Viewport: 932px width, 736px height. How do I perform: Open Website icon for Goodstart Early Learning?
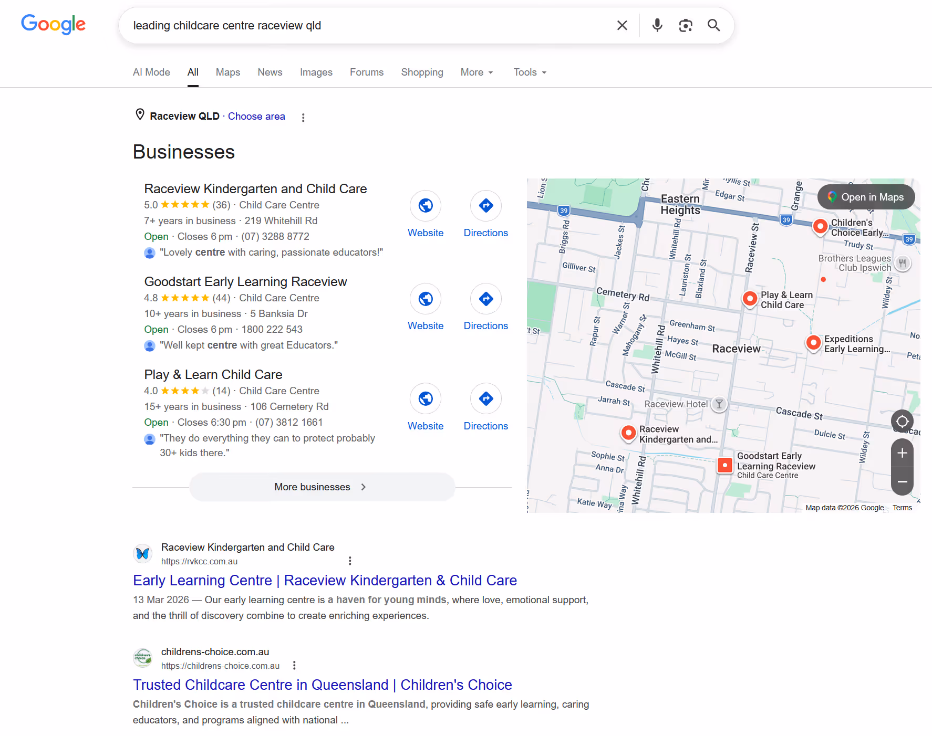tap(426, 299)
